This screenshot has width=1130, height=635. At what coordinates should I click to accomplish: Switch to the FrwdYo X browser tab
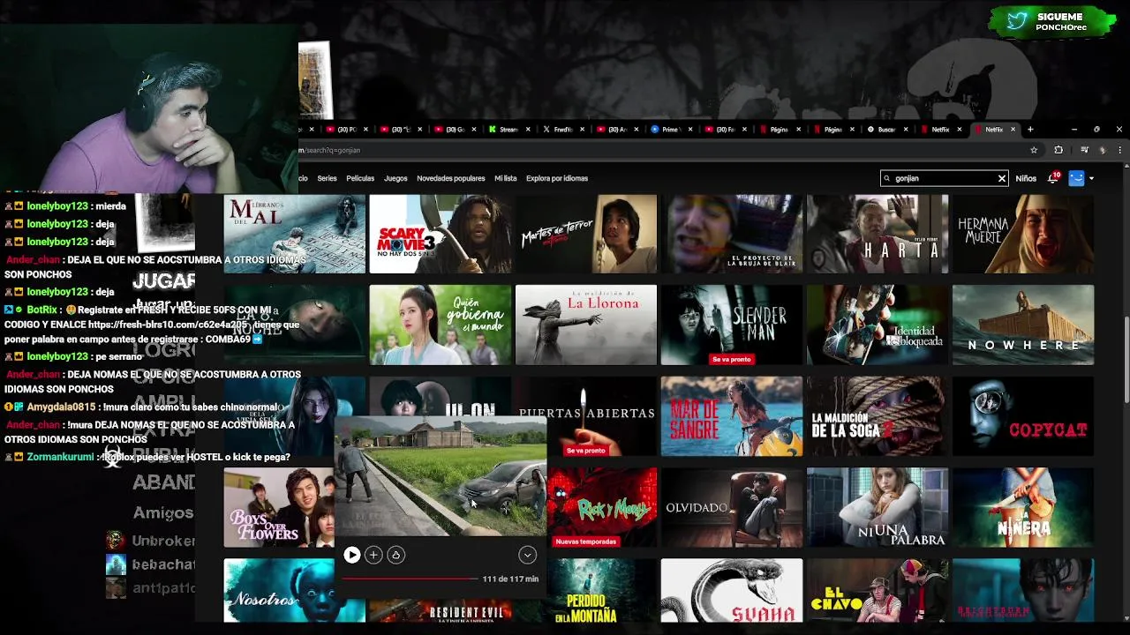click(x=562, y=130)
